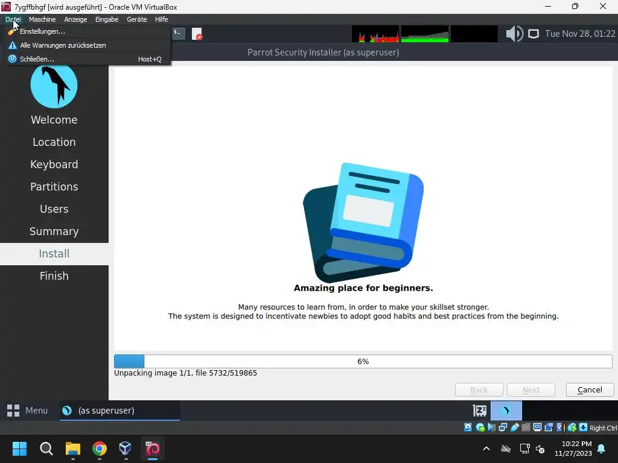Select Alle Warnungen zurücksetzen
The height and width of the screenshot is (463, 618).
[x=88, y=45]
